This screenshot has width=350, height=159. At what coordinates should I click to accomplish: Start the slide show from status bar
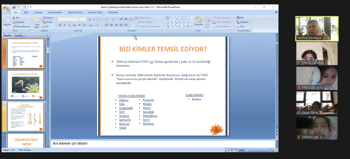pos(236,150)
